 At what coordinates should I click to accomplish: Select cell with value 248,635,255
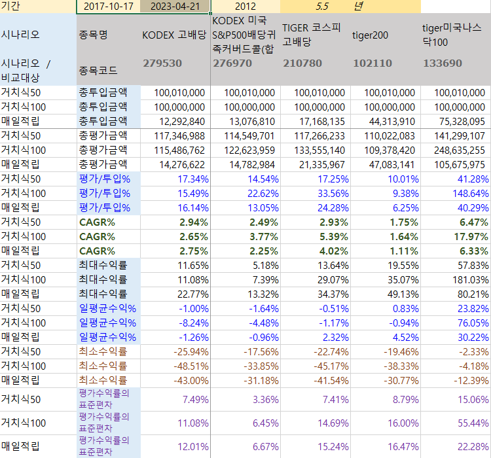[456, 150]
